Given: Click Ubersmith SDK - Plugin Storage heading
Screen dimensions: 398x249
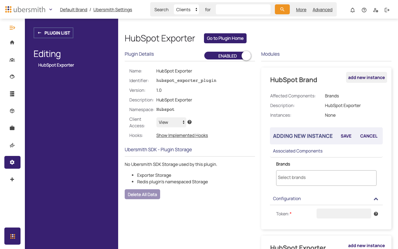Looking at the screenshot, I should click(x=158, y=150).
